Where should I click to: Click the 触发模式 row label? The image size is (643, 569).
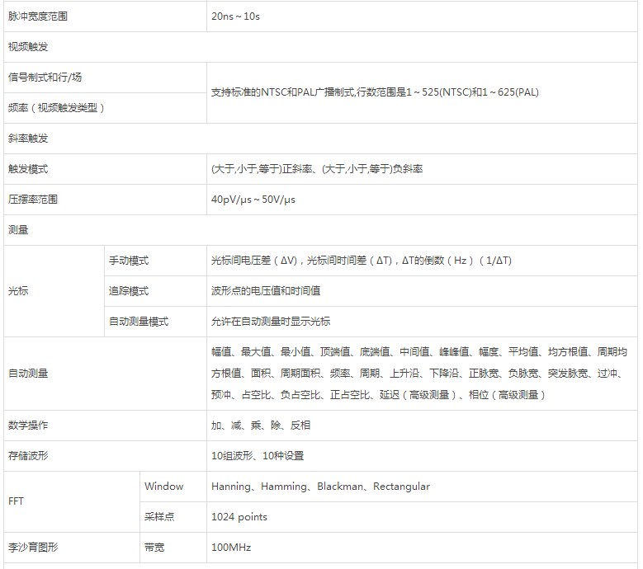[x=28, y=169]
